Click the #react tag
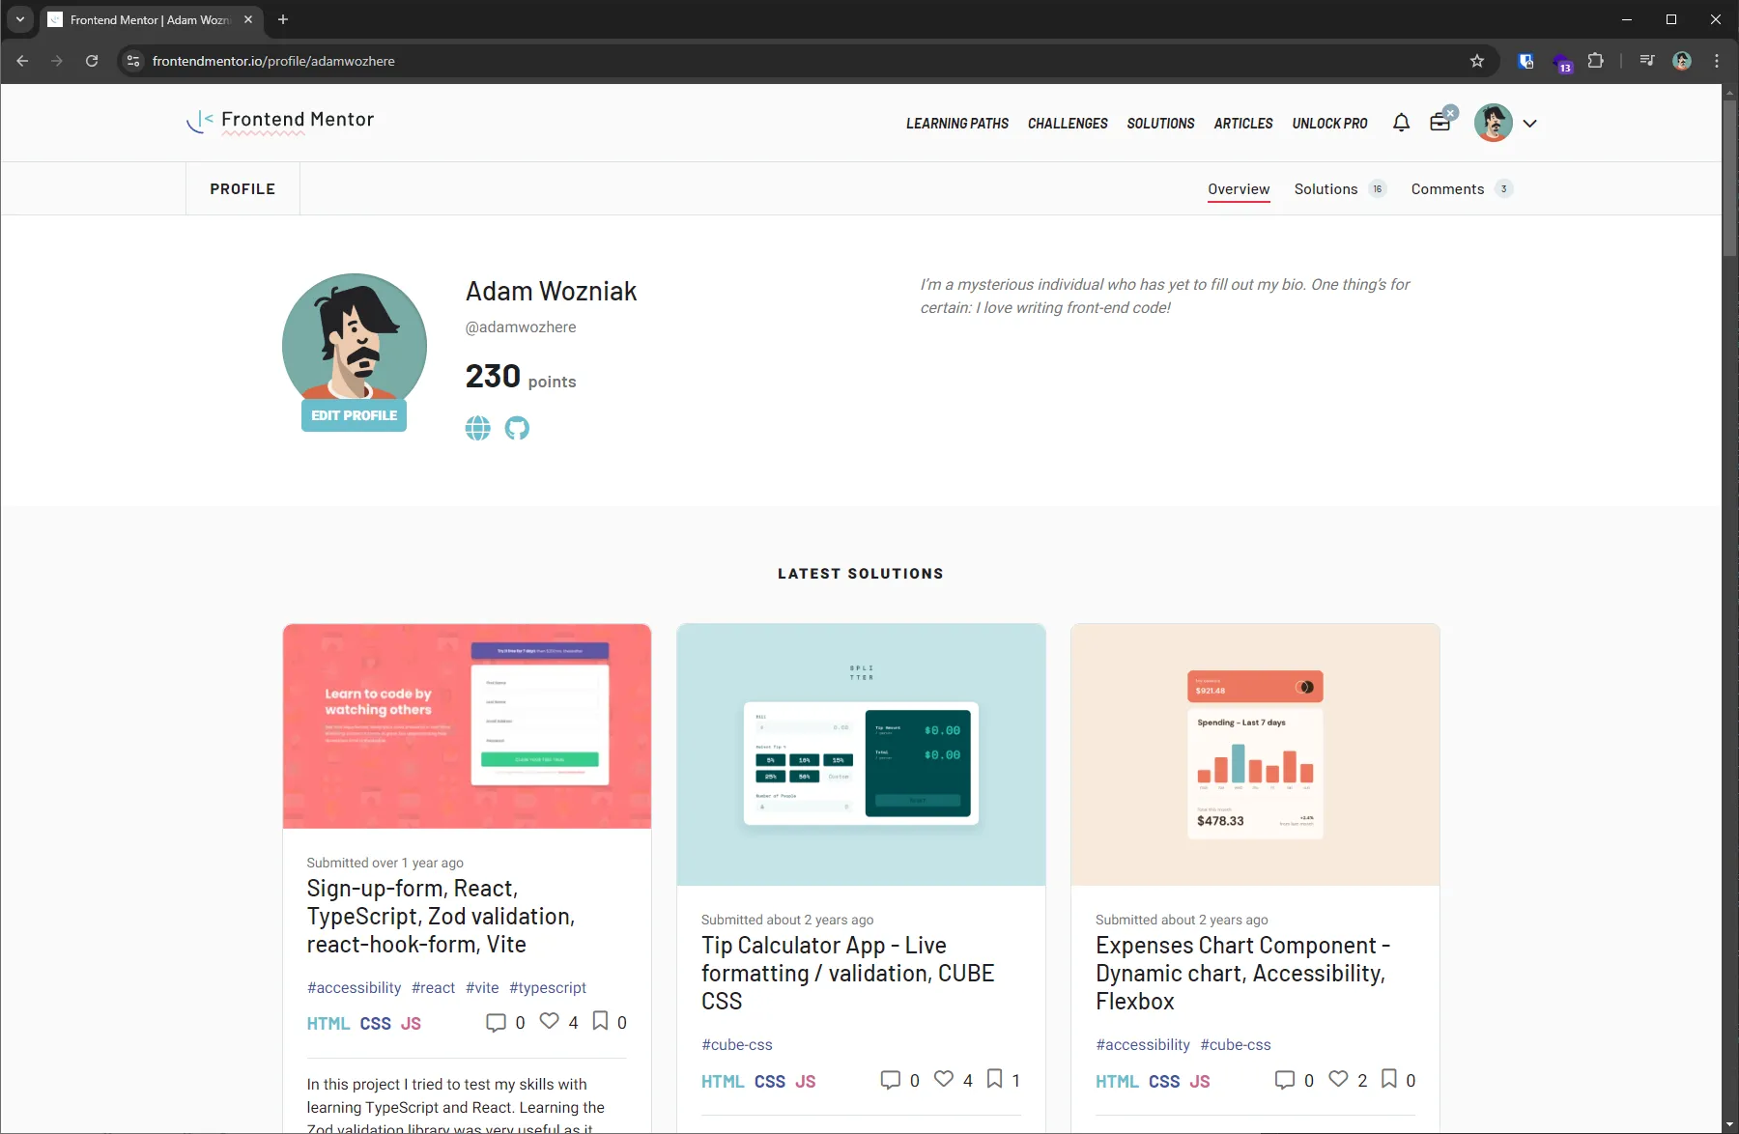 coord(433,987)
